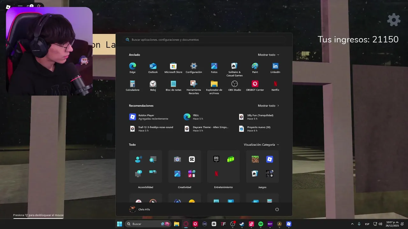Open Roblox in the Juegos folder

point(270,159)
